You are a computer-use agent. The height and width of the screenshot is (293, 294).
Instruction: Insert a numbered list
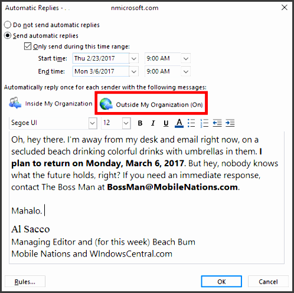click(204, 123)
